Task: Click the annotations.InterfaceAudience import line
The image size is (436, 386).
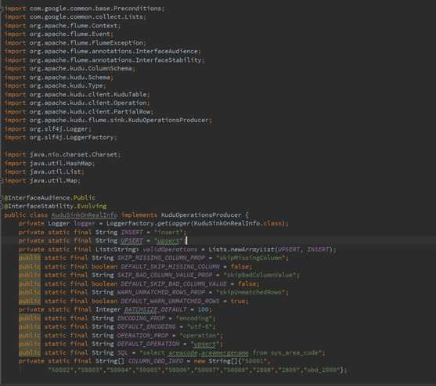Action: click(x=103, y=52)
